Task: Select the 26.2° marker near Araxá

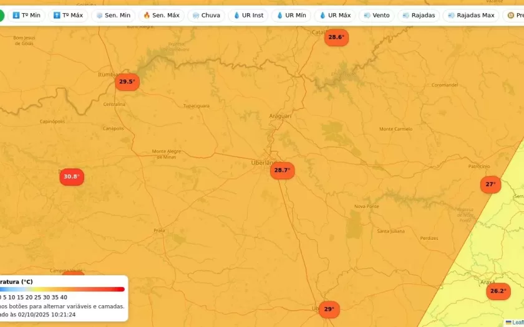Action: (x=498, y=291)
